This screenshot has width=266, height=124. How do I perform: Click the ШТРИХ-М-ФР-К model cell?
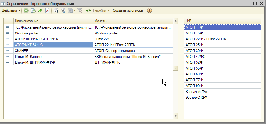coord(133,62)
